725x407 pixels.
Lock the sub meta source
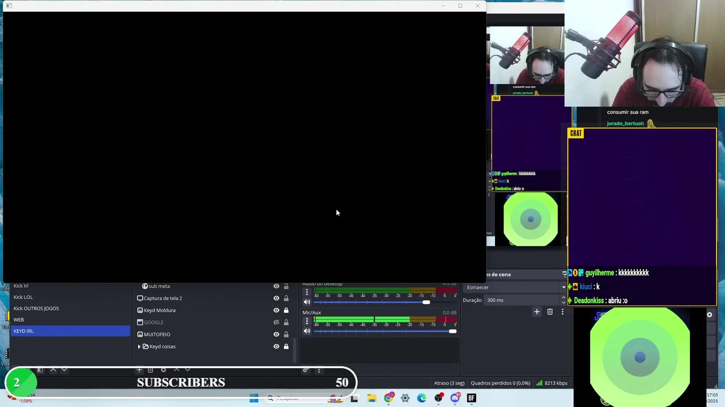point(286,286)
